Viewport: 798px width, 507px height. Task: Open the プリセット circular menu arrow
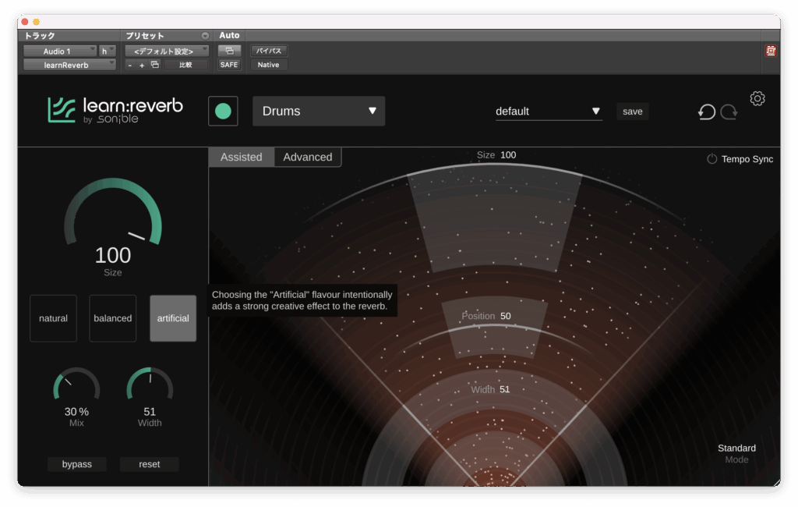[x=205, y=36]
